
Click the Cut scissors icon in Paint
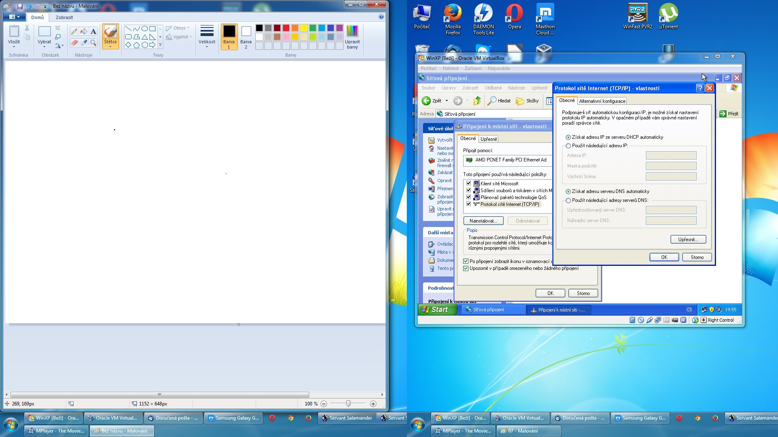27,28
